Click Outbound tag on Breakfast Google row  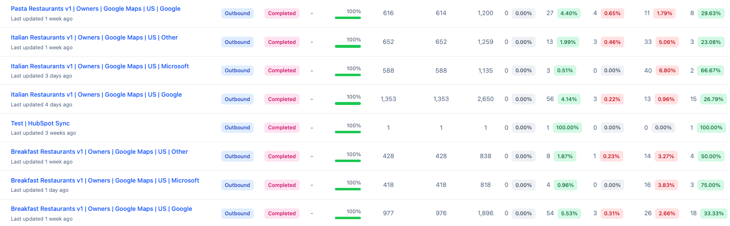pos(237,213)
